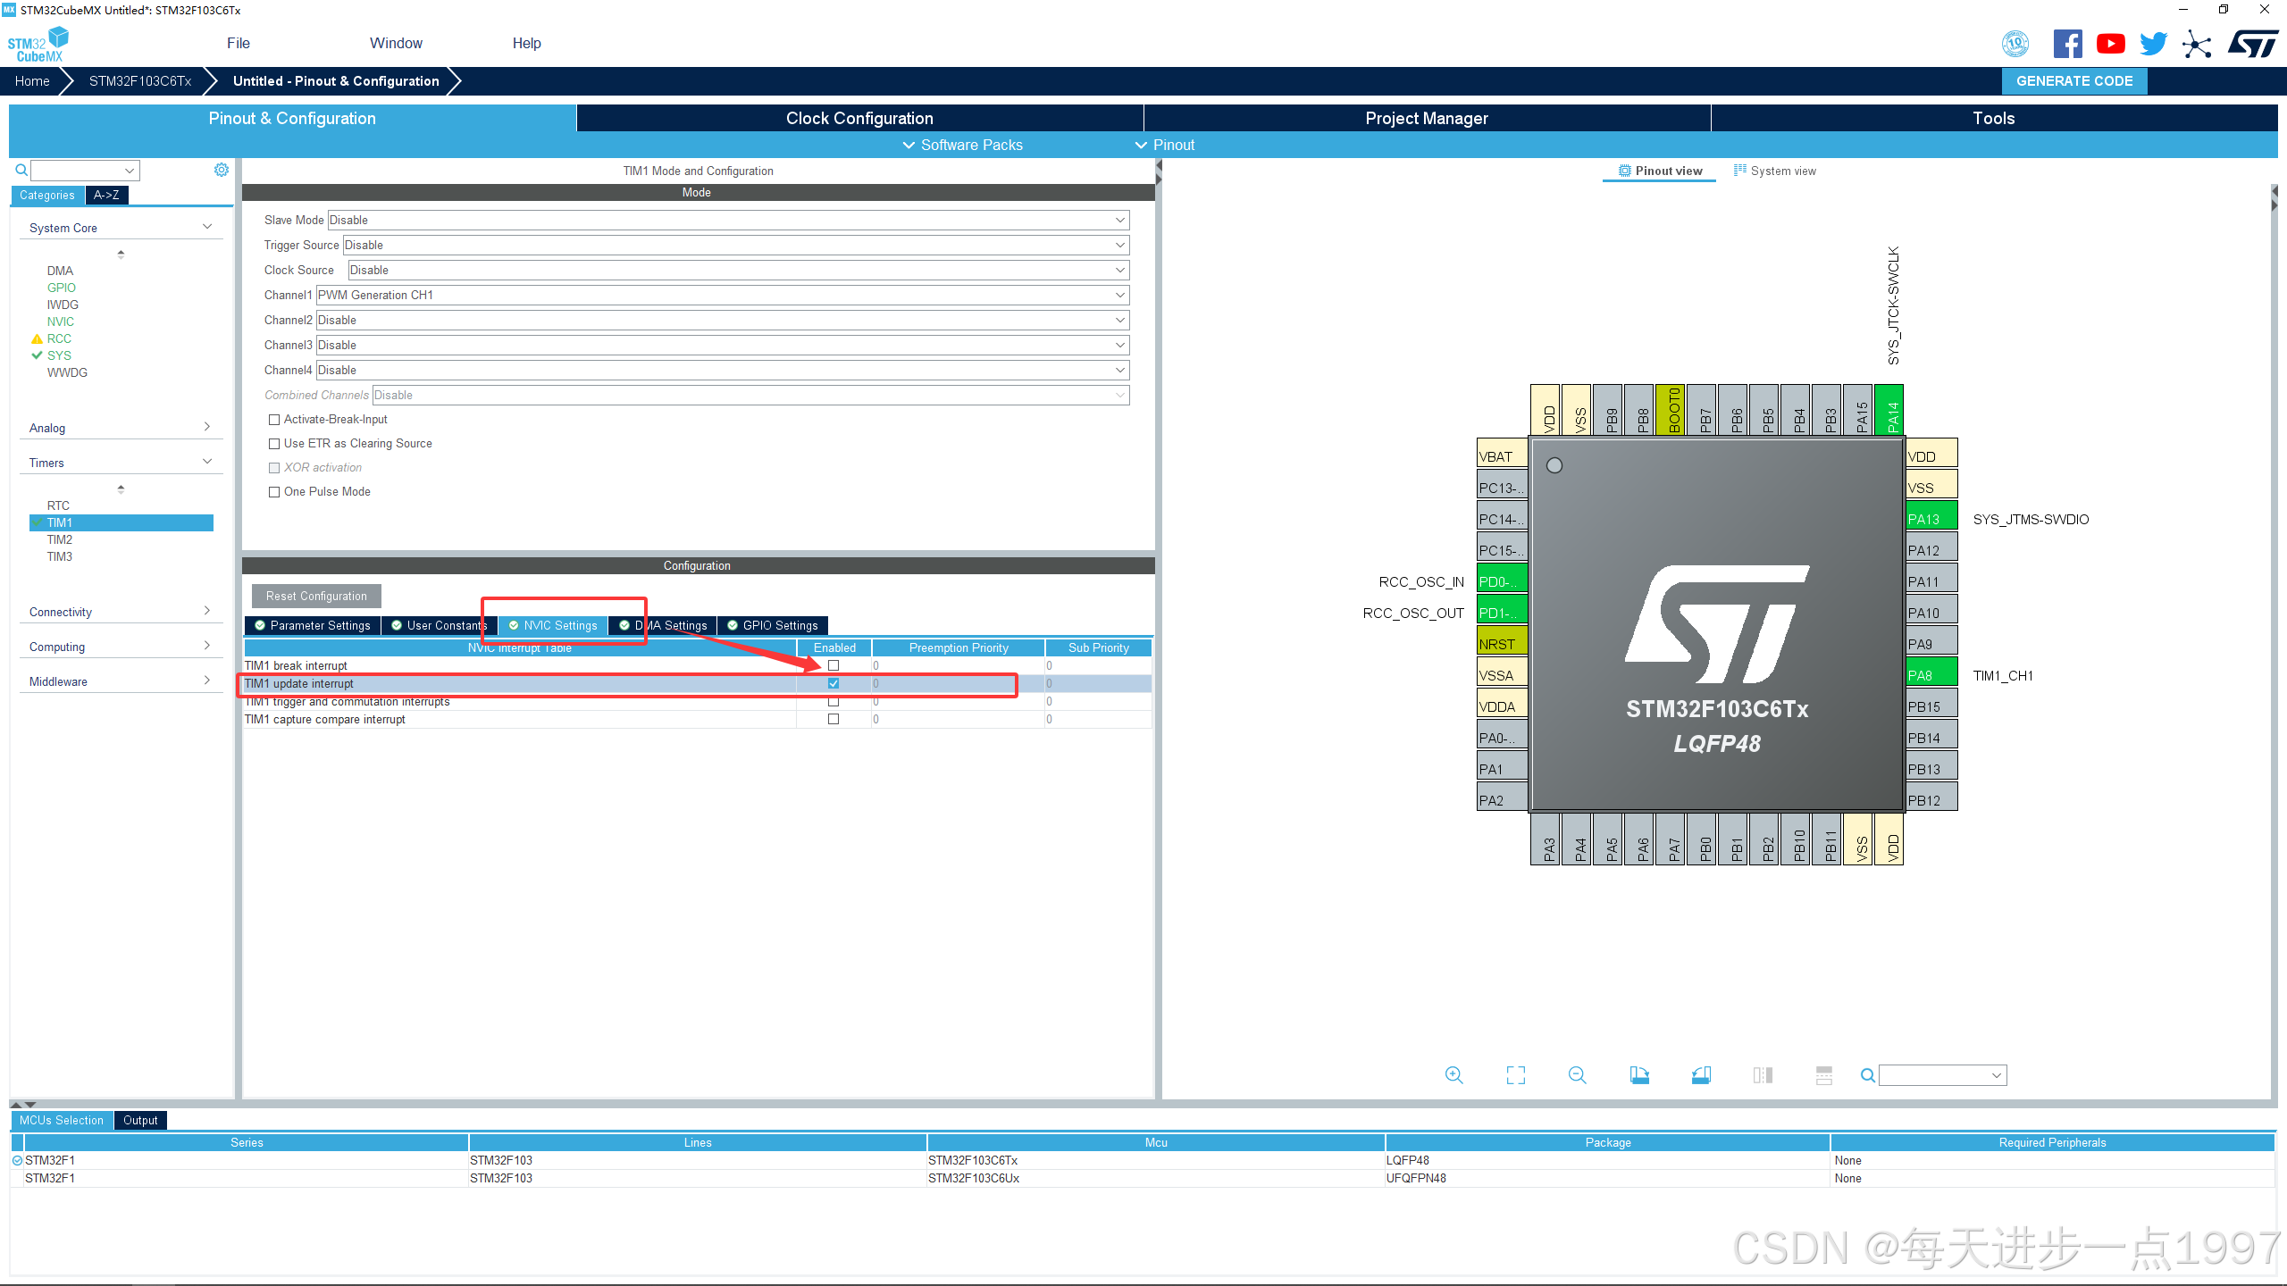Disable TIM1 update interrupt
The width and height of the screenshot is (2287, 1286).
(834, 683)
